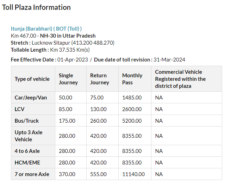The width and height of the screenshot is (238, 181).
Task: Click the 4 to 6 Axle row label
Action: 27,151
